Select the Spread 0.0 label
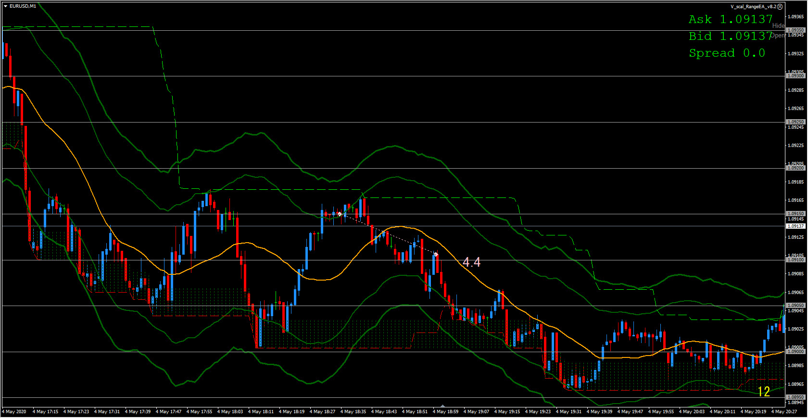 tap(727, 53)
